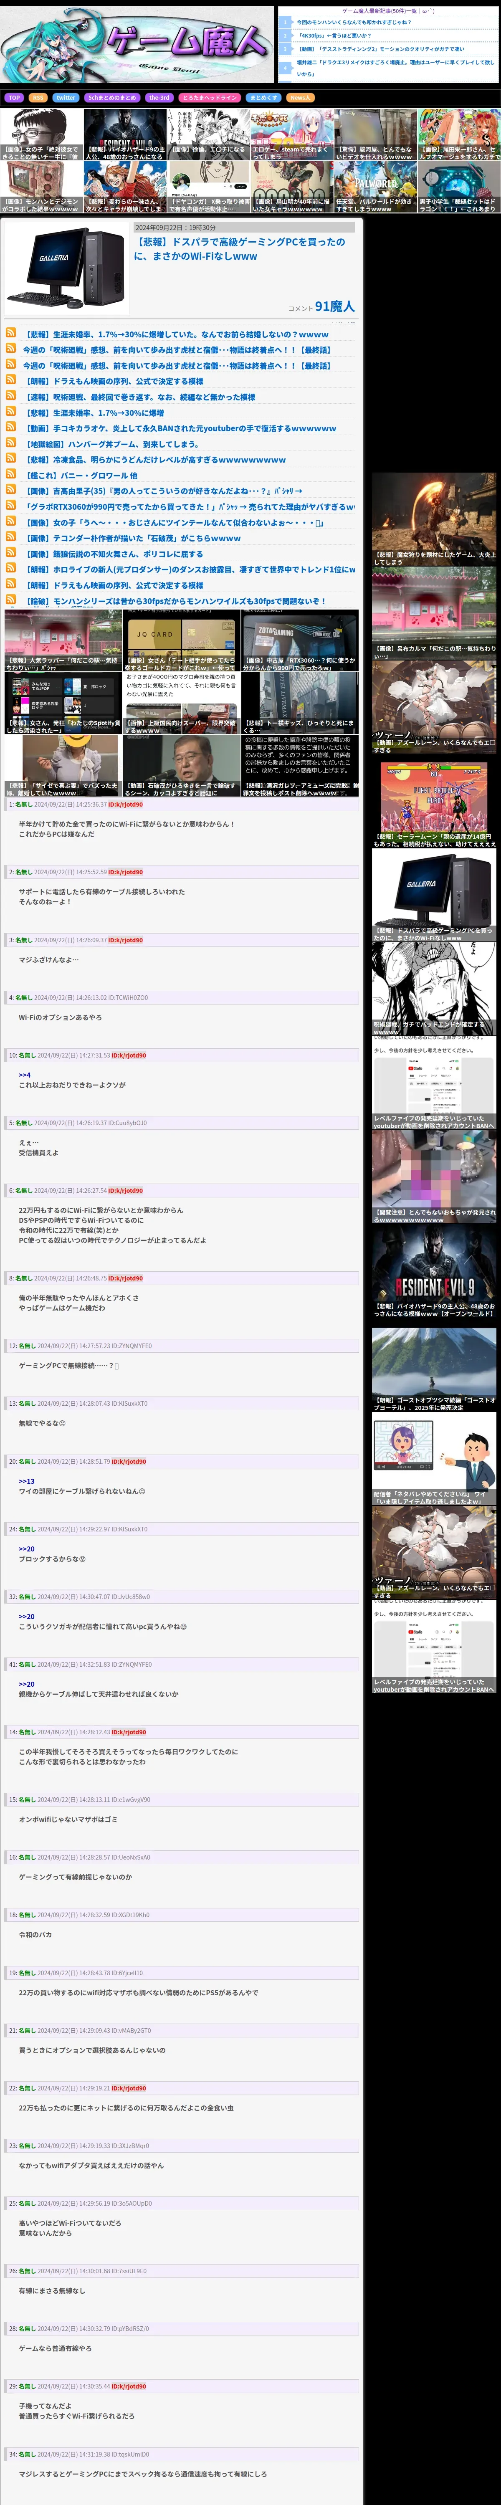
Task: Click RSS icon beside ホロライブの新人 row
Action: [x=11, y=568]
